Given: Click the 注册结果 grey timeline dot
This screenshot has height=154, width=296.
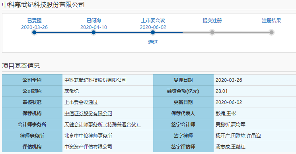Looking at the screenshot, I should coord(271,33).
